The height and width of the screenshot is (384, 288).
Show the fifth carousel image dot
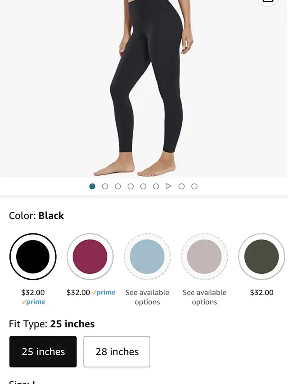(143, 186)
